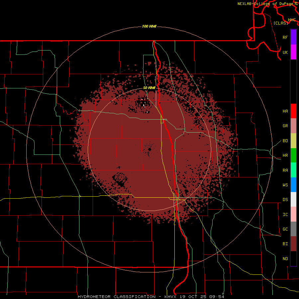
Task: Click the "HR" legend label text
Action: pos(285,155)
